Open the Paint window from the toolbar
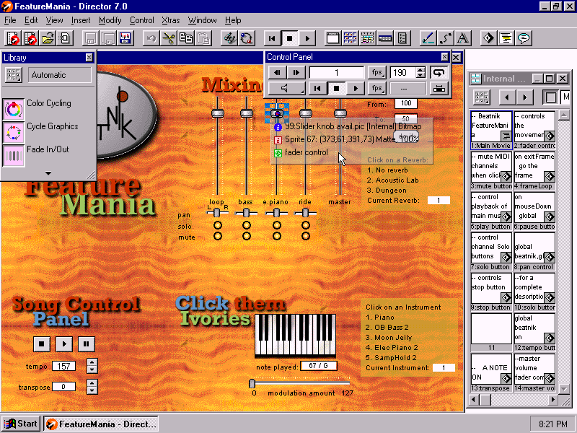Screen dimensions: 577x433 point(428,38)
